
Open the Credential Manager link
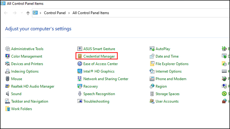[99, 56]
